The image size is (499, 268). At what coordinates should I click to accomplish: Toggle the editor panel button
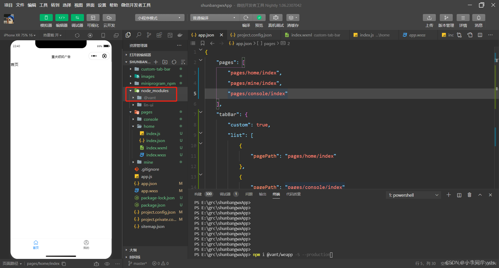point(62,18)
